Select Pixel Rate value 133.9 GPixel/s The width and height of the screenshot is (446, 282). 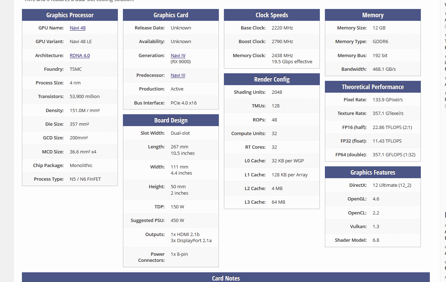click(388, 100)
